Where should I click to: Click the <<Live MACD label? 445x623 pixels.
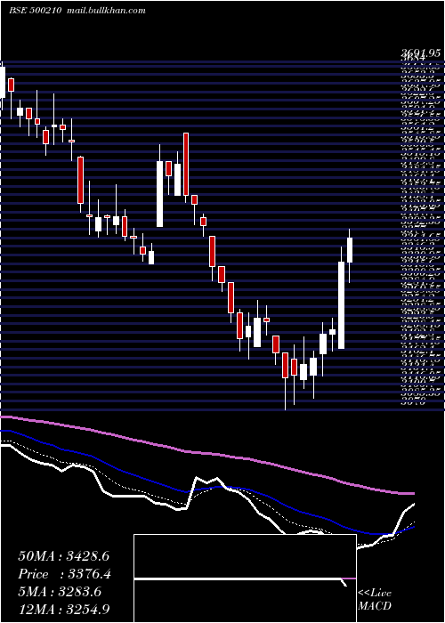pos(375,600)
